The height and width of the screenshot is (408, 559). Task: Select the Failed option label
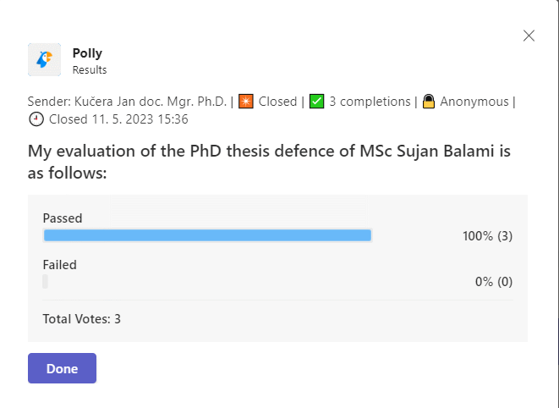pyautogui.click(x=59, y=264)
